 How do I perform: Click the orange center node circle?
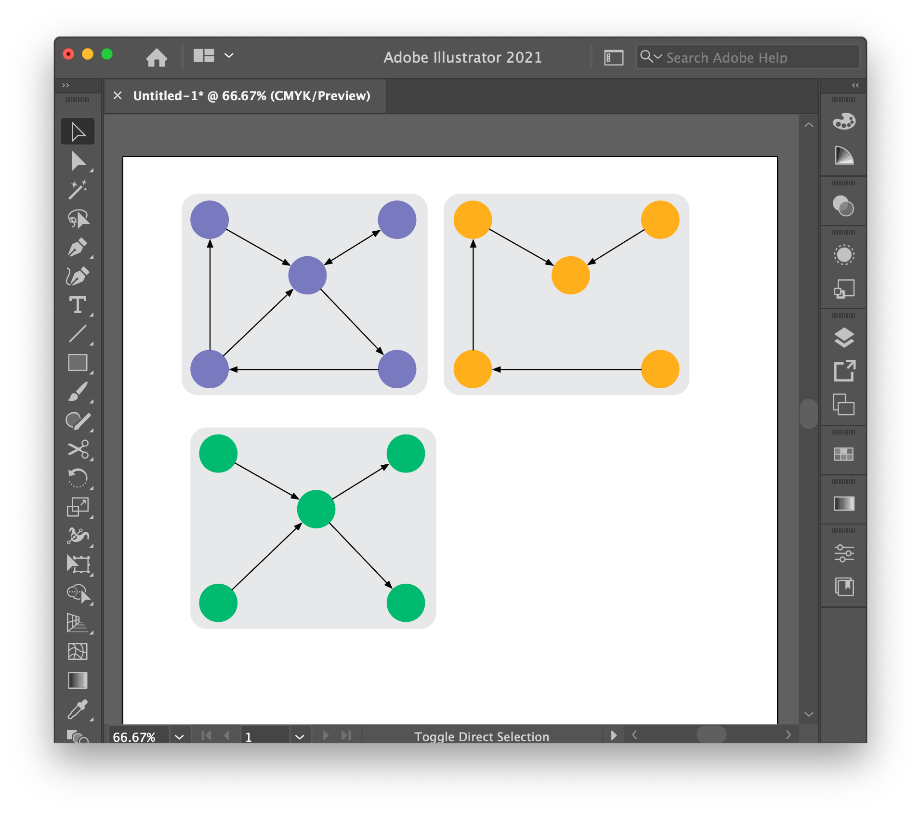click(570, 276)
